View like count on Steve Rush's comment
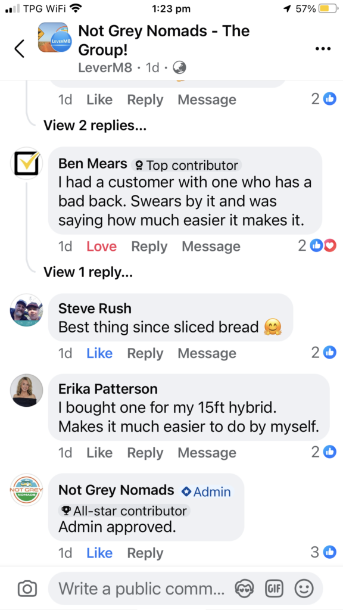The height and width of the screenshot is (610, 343). [323, 353]
